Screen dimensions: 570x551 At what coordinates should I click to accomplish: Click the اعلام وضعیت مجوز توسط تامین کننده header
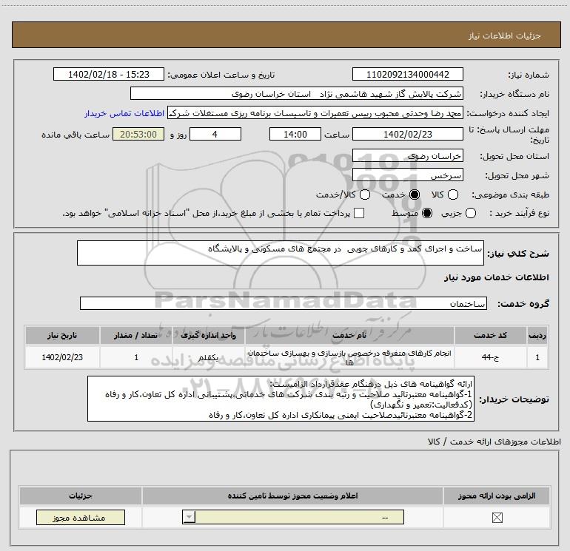(x=292, y=496)
